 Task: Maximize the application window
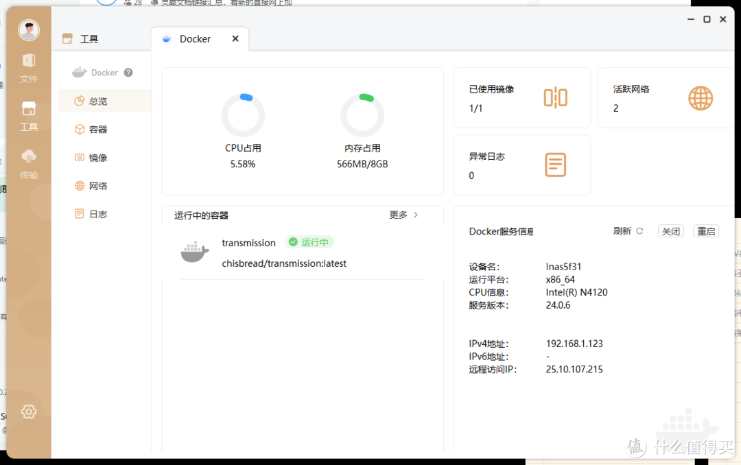707,19
